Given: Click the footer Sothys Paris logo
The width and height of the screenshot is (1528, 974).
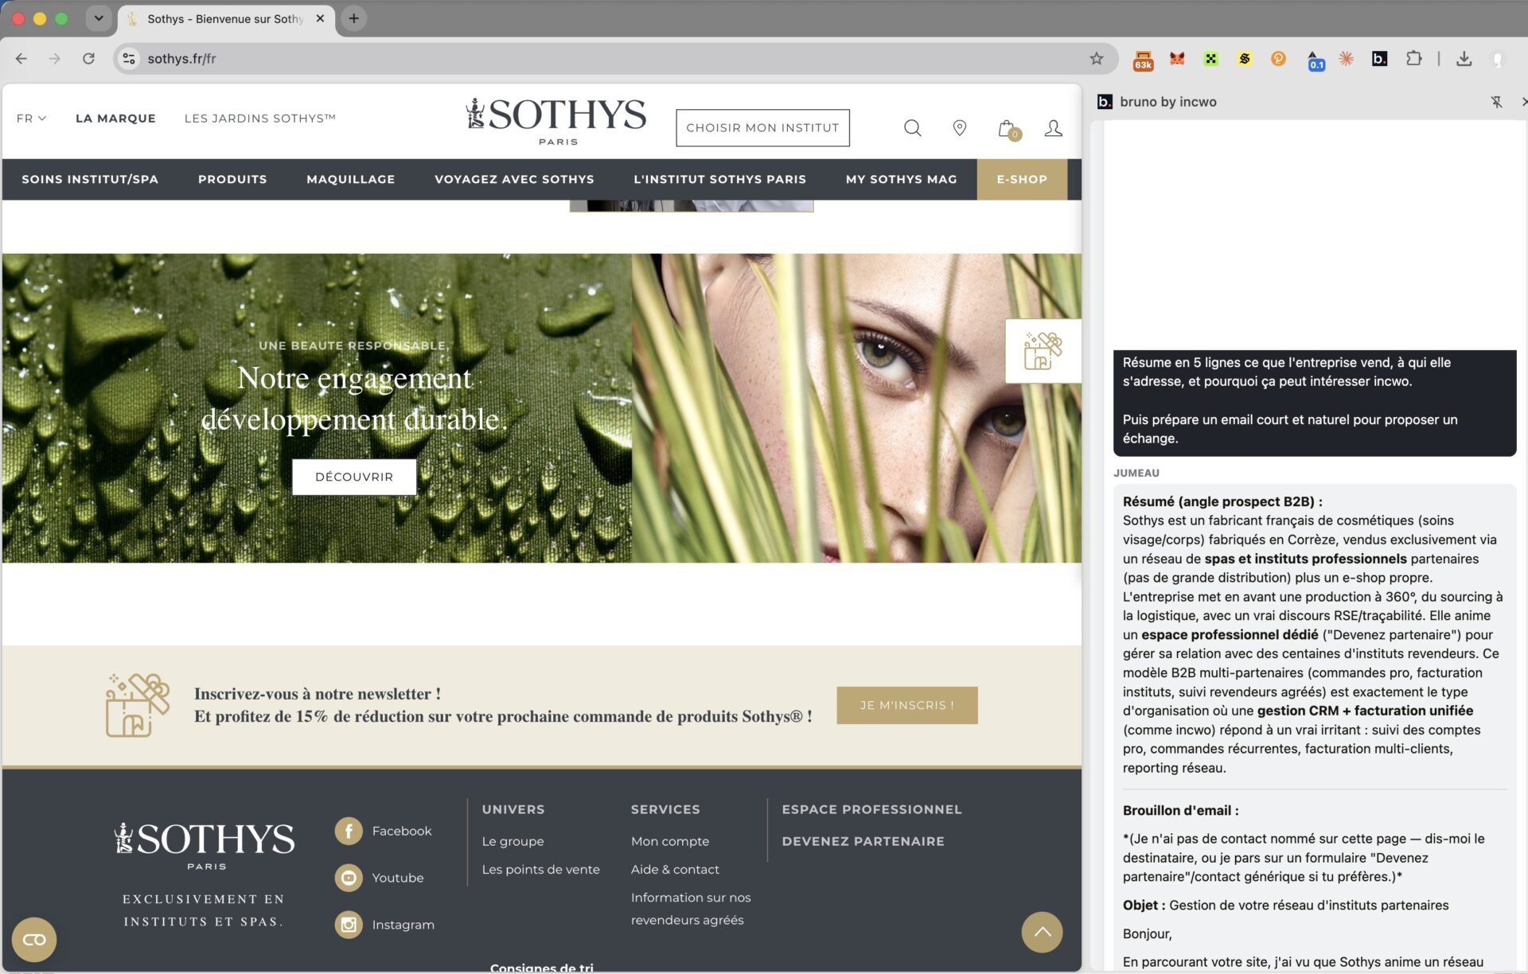Looking at the screenshot, I should [x=205, y=845].
